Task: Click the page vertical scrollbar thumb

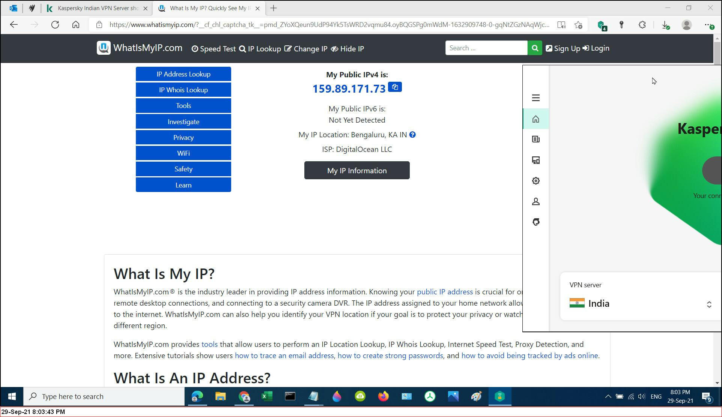Action: coord(717,52)
